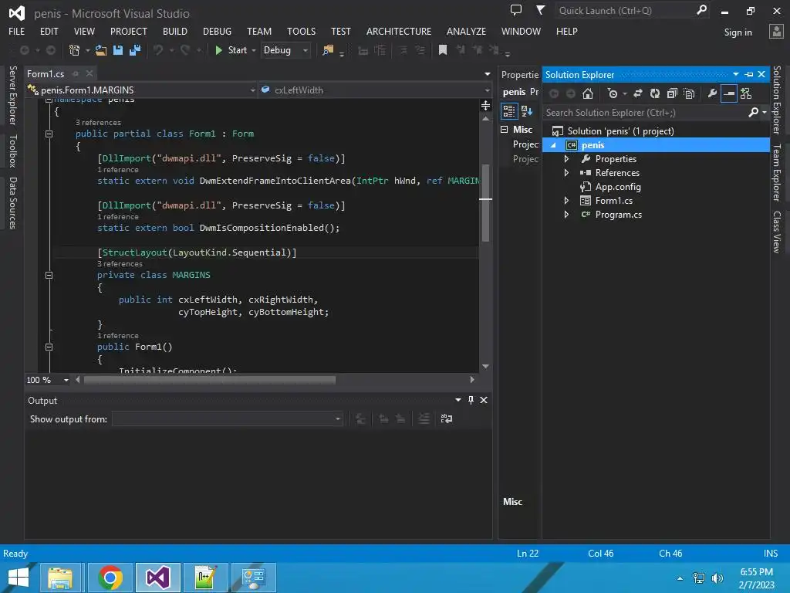Open the TOOLS menu
This screenshot has height=593, width=790.
tap(302, 31)
